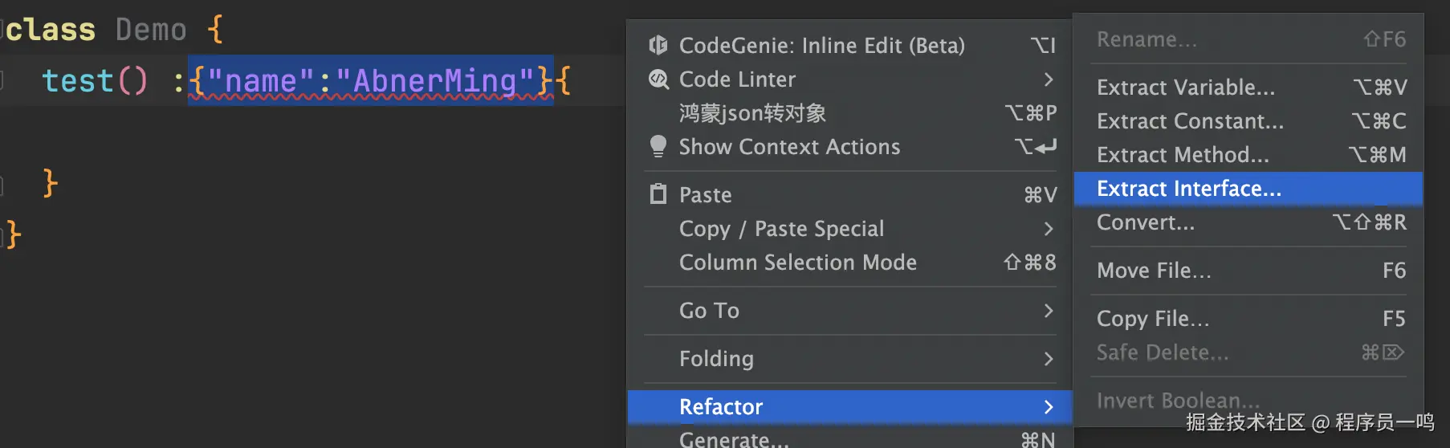
Task: Expand the Folding submenu arrow
Action: (x=1048, y=359)
